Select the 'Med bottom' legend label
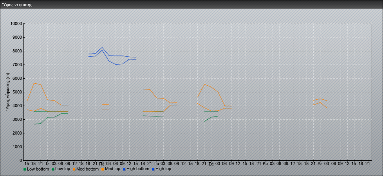 (x=87, y=169)
